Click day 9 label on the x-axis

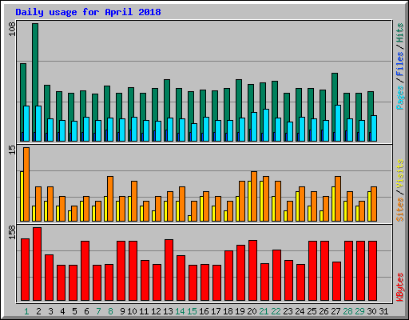coord(122,311)
